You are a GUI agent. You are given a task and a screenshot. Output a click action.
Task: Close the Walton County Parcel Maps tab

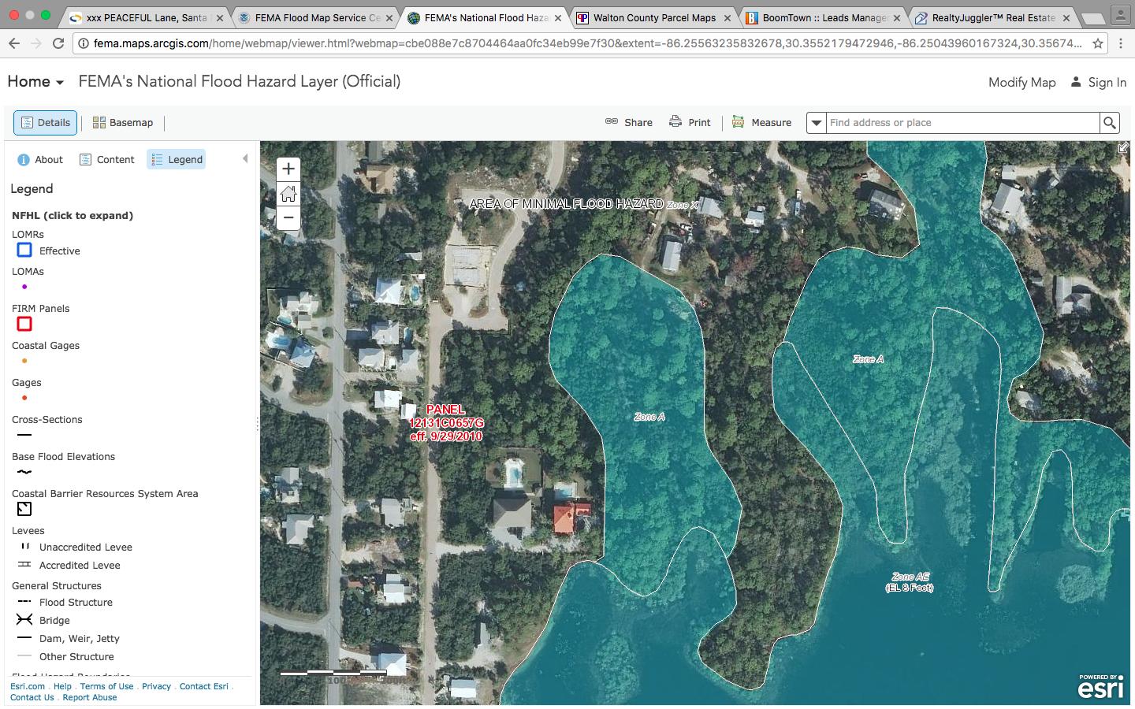click(x=727, y=17)
